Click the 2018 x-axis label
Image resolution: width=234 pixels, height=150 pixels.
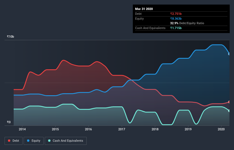pyautogui.click(x=155, y=129)
